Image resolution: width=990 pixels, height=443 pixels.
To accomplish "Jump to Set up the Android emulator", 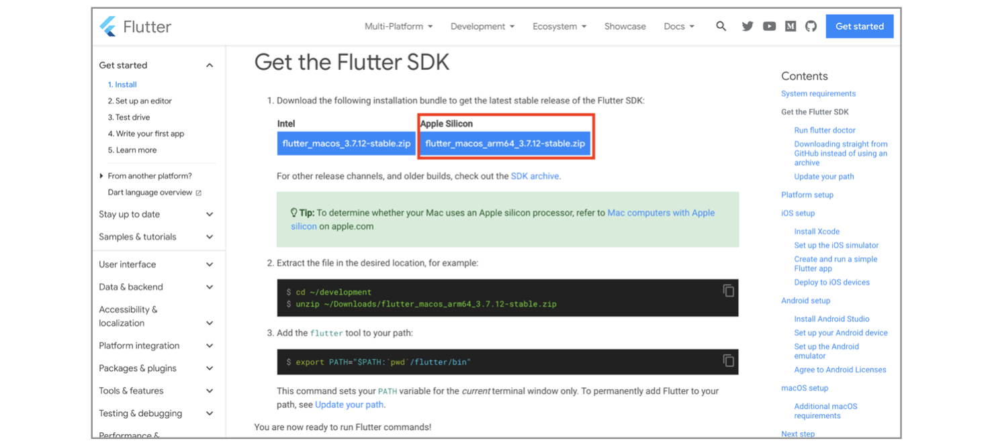I will [x=826, y=351].
